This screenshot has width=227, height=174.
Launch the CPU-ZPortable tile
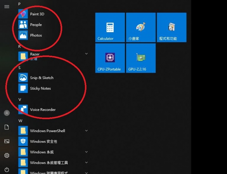click(110, 58)
